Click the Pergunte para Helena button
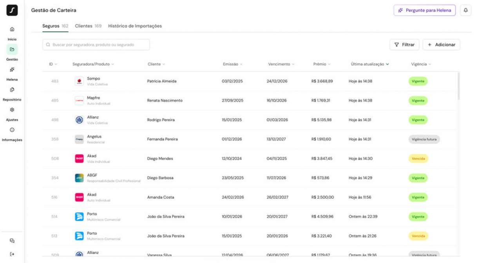This screenshot has width=478, height=263. tap(424, 11)
